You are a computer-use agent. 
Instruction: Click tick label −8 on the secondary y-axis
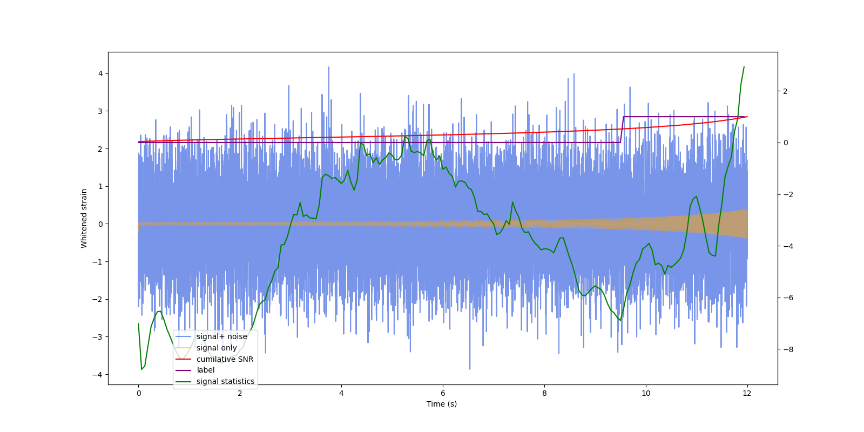(787, 349)
